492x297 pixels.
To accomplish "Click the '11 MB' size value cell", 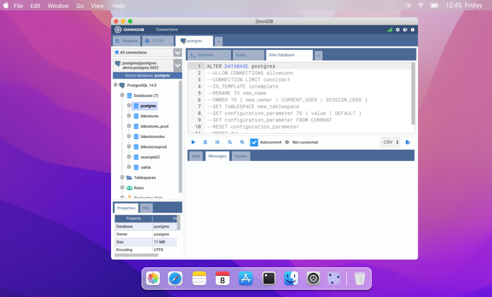I will (x=164, y=242).
